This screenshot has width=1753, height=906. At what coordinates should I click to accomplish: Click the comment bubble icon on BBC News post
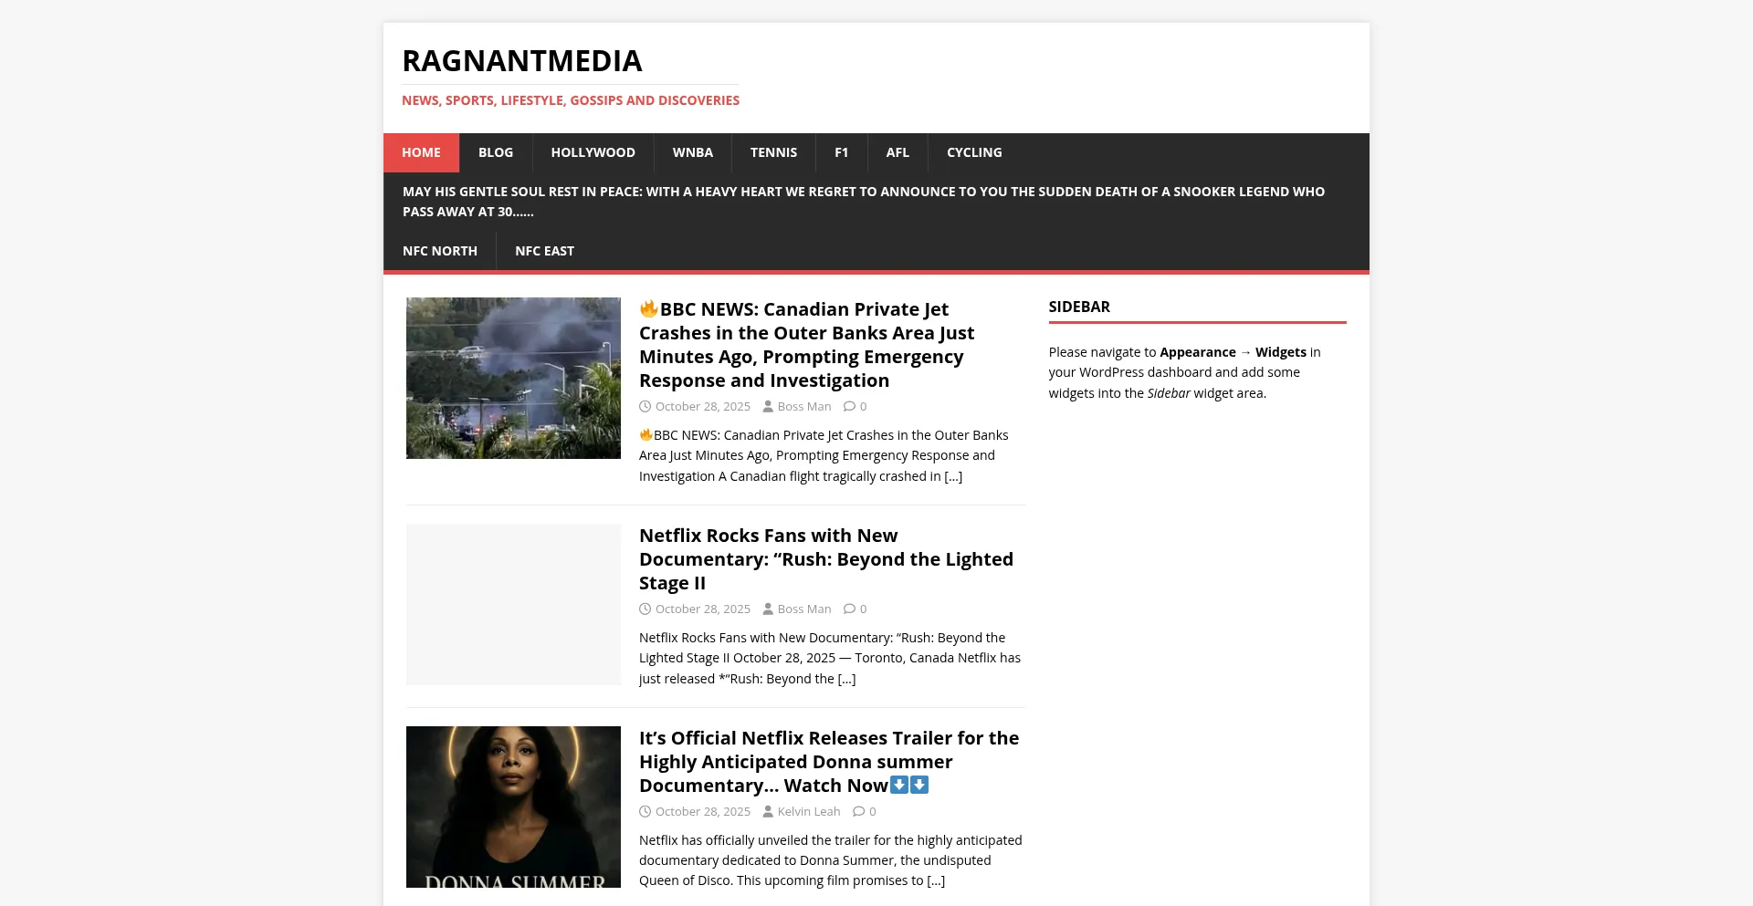tap(849, 407)
